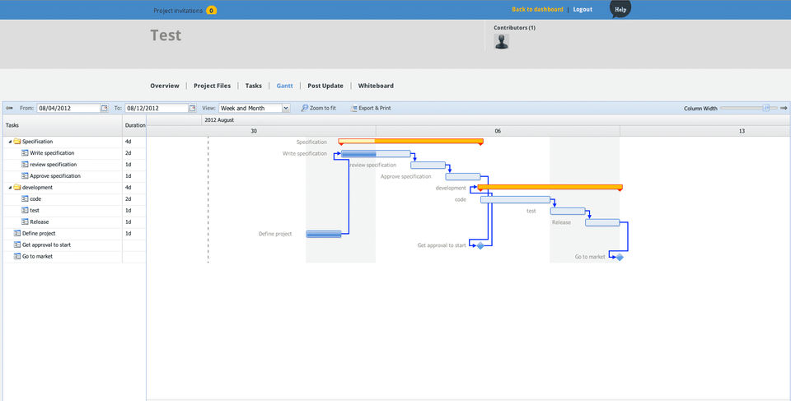This screenshot has width=791, height=401.
Task: Click the Logout link
Action: [x=583, y=10]
